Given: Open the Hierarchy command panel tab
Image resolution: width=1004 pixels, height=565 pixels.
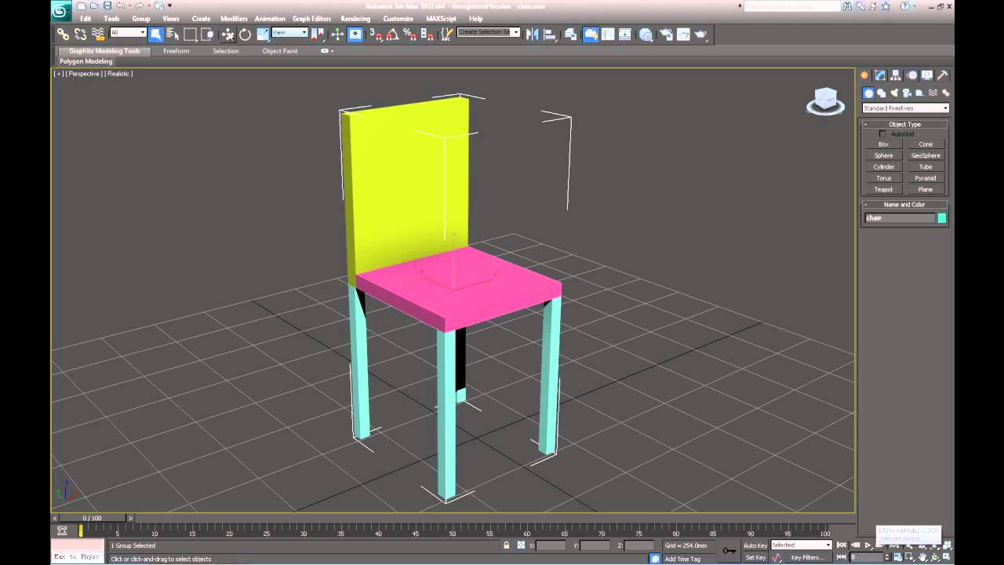Looking at the screenshot, I should coord(896,75).
